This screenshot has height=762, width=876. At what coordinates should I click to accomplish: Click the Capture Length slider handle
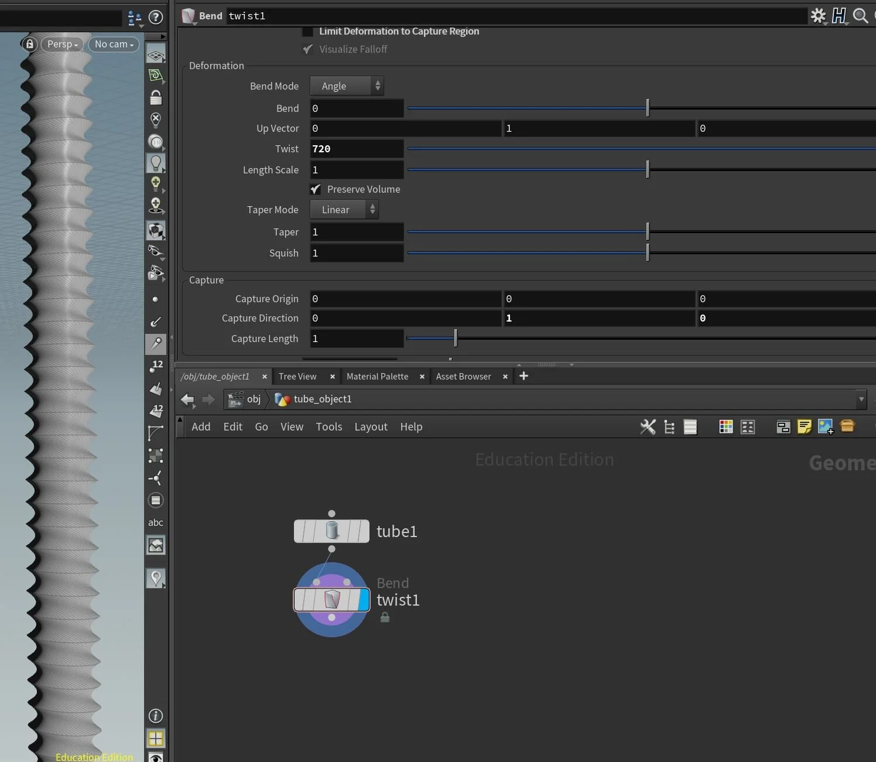click(x=456, y=338)
